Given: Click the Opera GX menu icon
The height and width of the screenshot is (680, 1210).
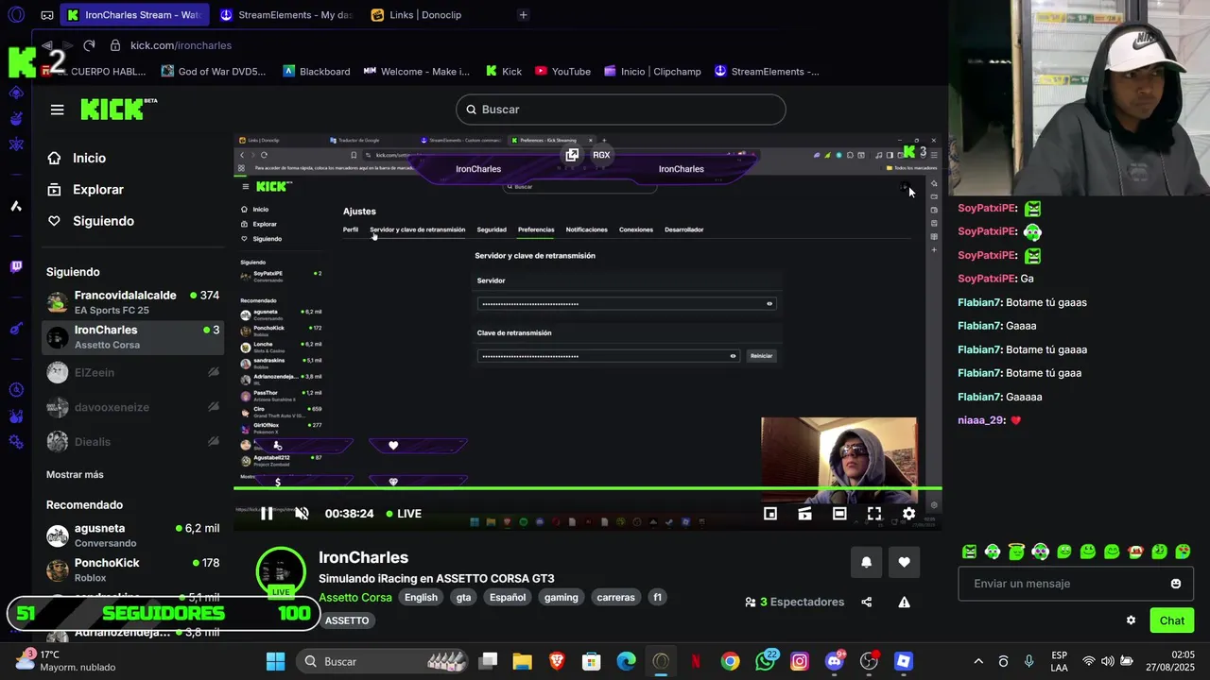Looking at the screenshot, I should pos(16,14).
